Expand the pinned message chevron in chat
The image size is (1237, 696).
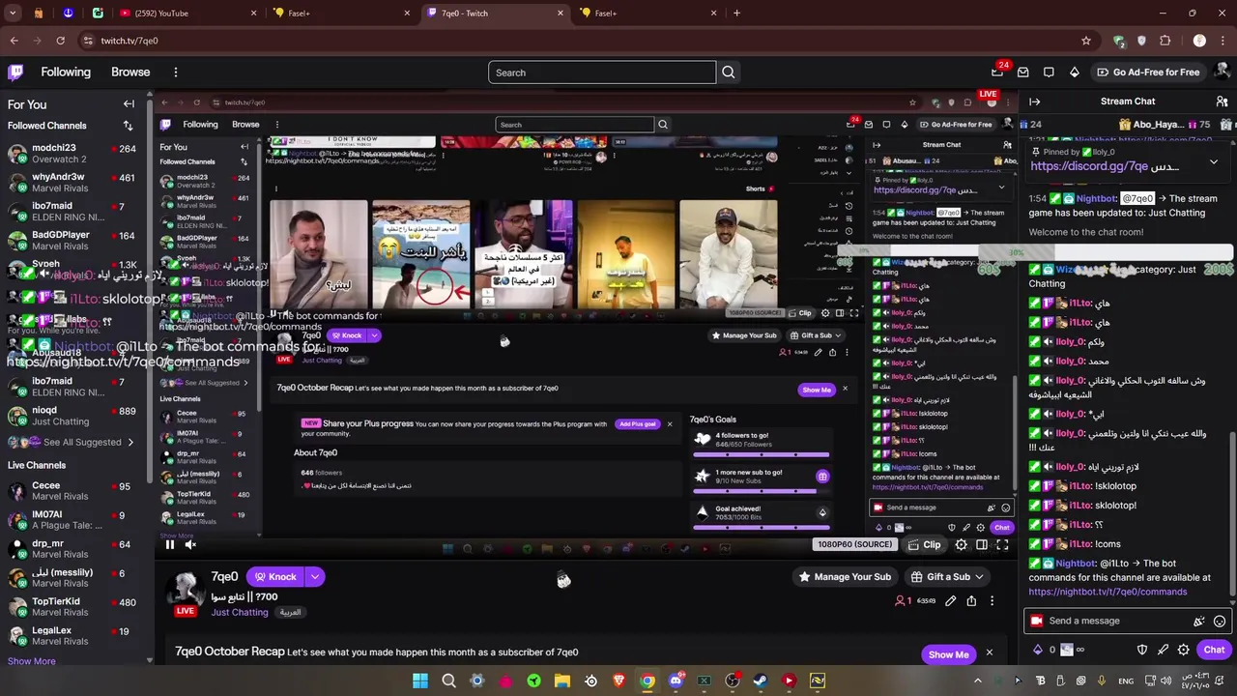pos(1214,162)
